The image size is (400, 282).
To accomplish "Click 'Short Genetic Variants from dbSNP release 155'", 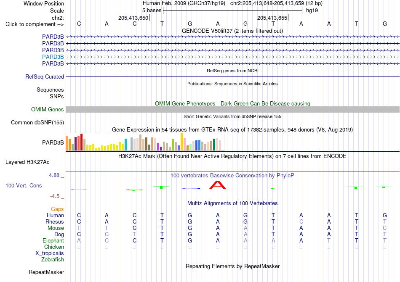I will 232,116.
